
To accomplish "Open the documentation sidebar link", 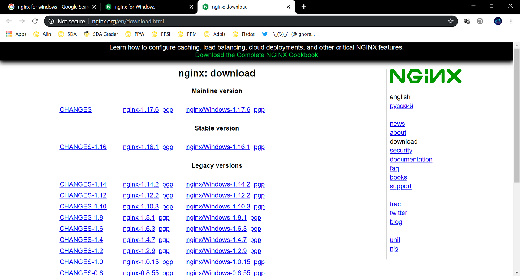I will 411,160.
